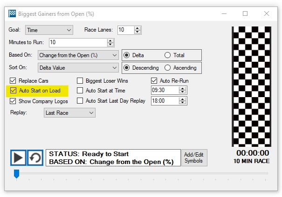The image size is (282, 197).
Task: Click the reset race circular arrow icon
Action: tap(35, 158)
